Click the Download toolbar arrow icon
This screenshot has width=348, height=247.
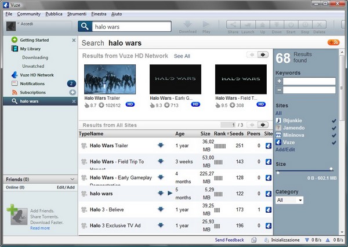(x=188, y=24)
